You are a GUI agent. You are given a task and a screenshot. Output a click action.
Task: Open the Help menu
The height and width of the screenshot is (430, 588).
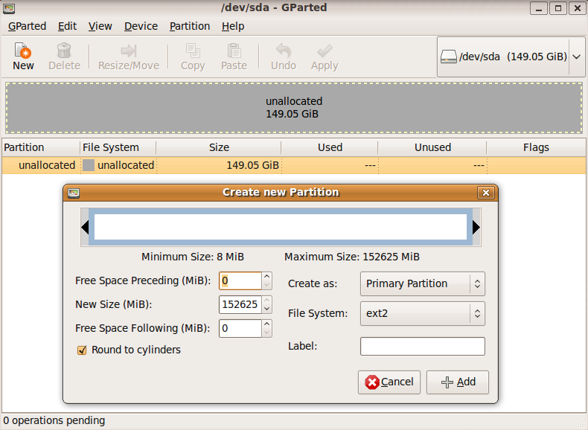click(x=233, y=26)
